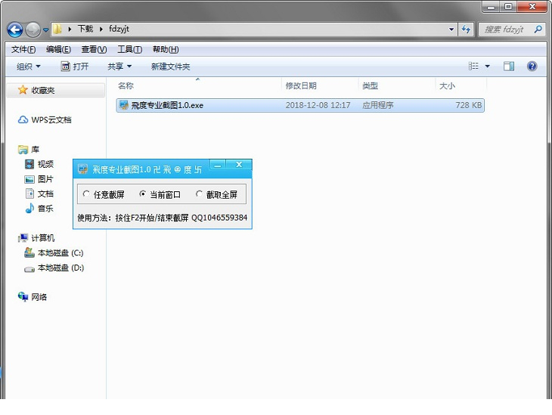Screen dimensions: 552x415
Task: Open 本地磁盘 (C:) drive
Action: click(x=60, y=253)
